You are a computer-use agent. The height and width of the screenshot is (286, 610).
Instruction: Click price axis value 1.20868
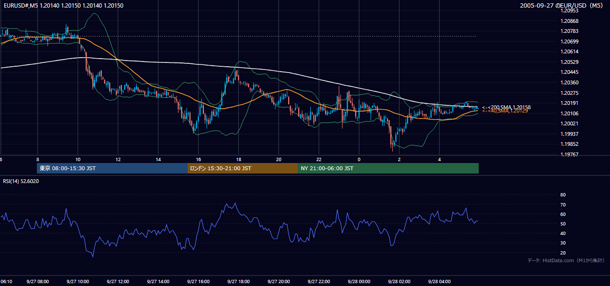tap(570, 21)
